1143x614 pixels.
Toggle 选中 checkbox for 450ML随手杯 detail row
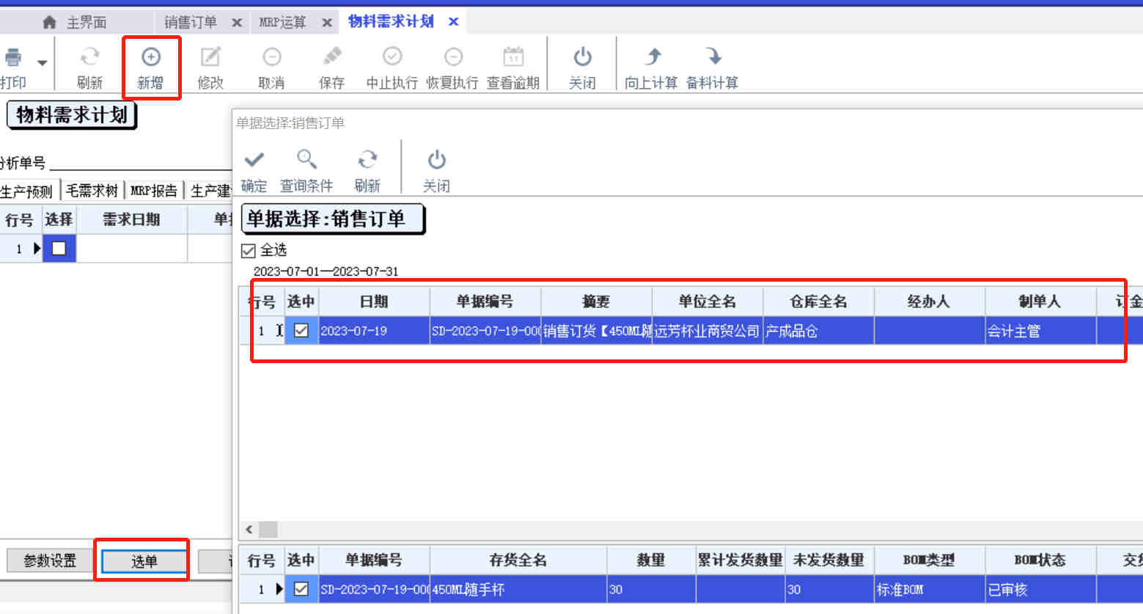tap(301, 588)
